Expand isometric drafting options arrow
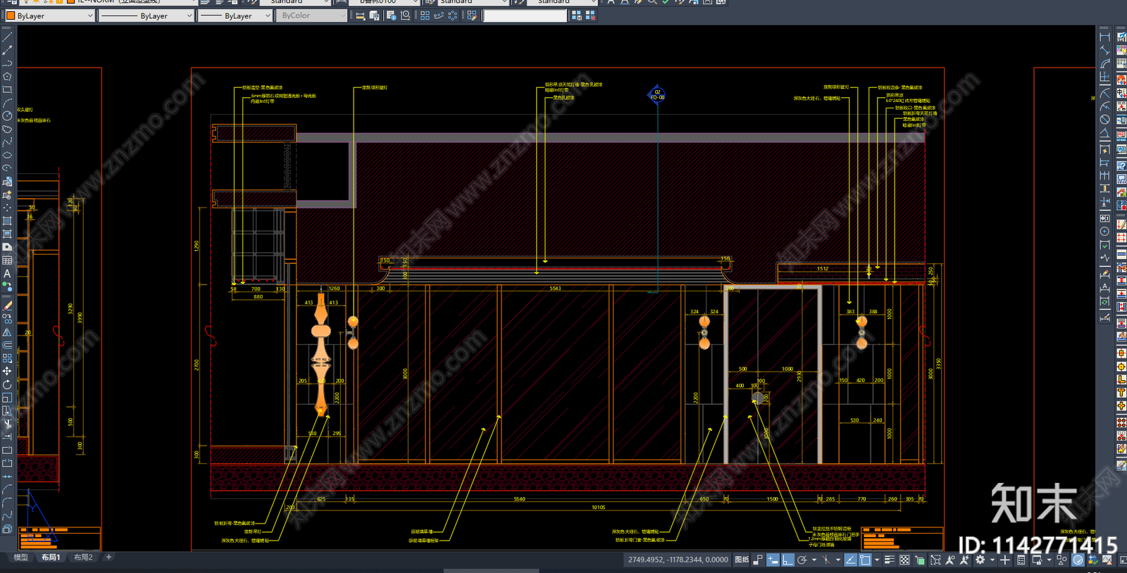Screen dimensions: 1127x573 click(838, 560)
